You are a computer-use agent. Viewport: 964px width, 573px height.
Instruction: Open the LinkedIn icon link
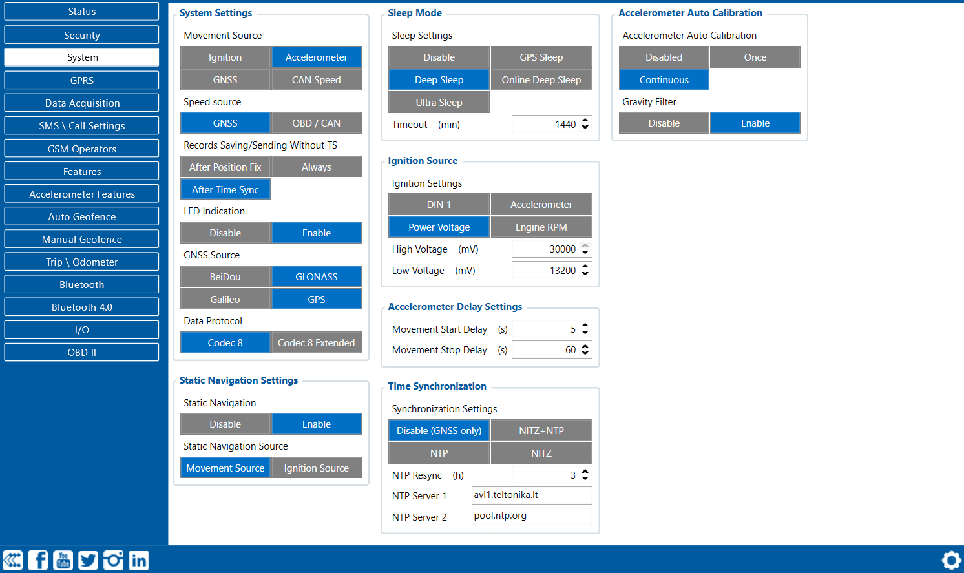pyautogui.click(x=139, y=560)
